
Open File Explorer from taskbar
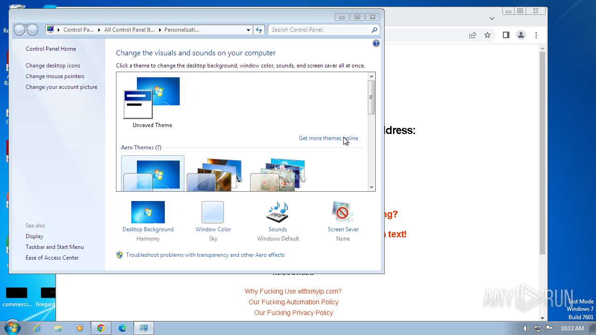[58, 328]
